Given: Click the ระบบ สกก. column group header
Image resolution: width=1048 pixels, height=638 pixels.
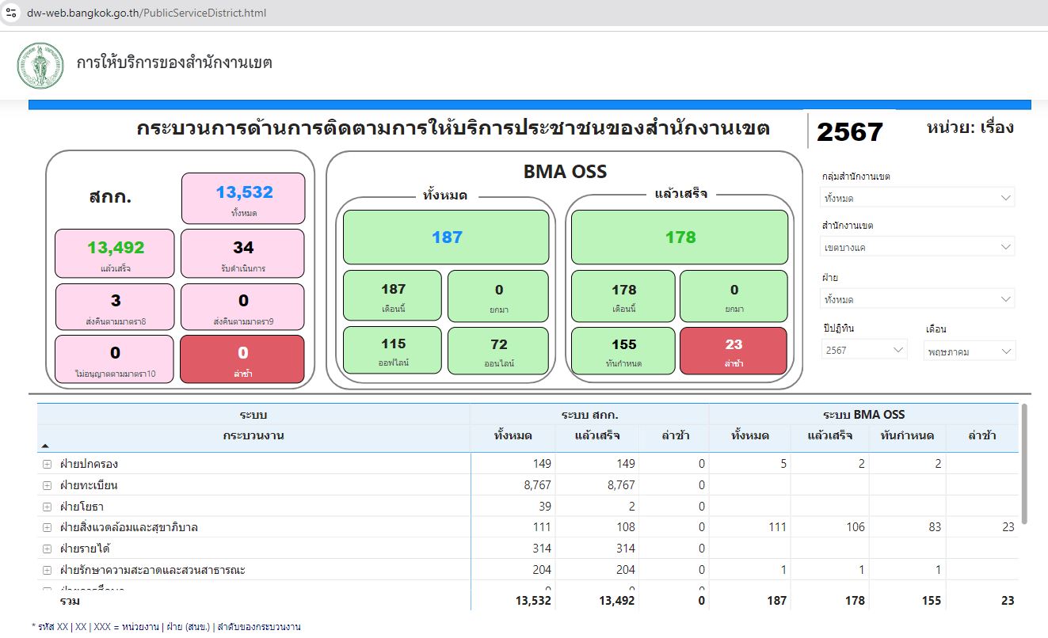Looking at the screenshot, I should coord(589,415).
